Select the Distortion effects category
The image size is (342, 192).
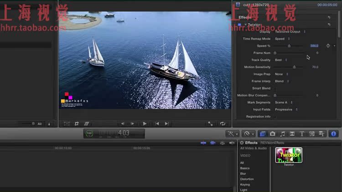pyautogui.click(x=247, y=179)
